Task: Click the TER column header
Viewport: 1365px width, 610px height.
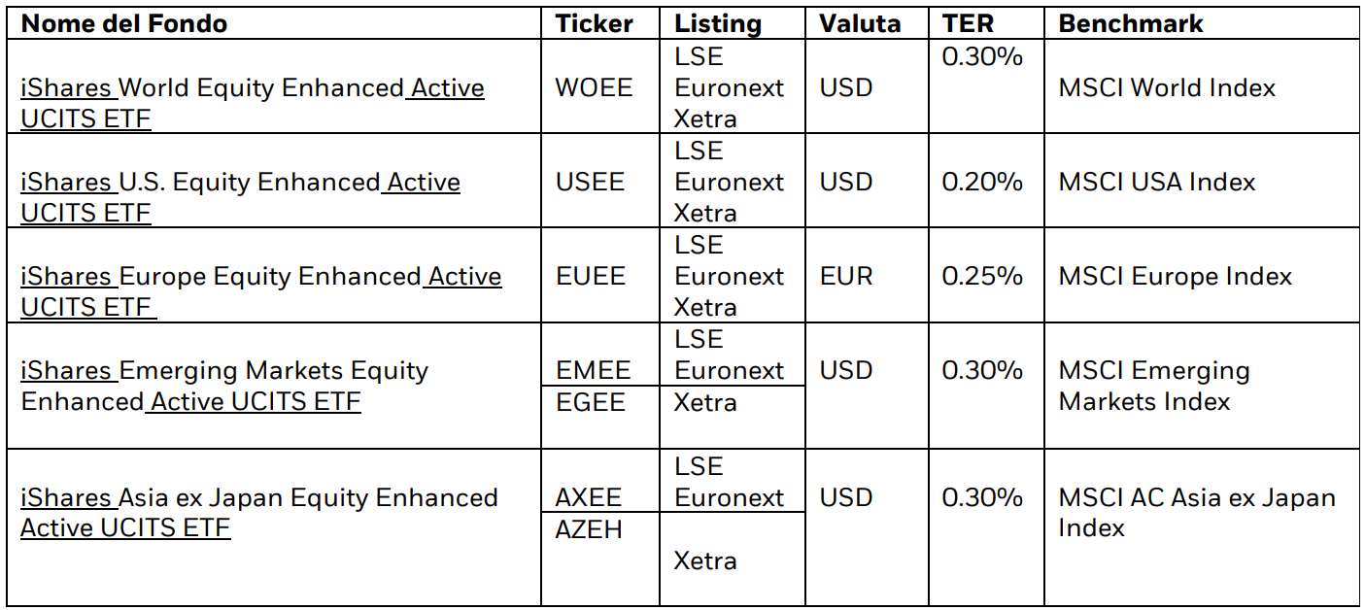Action: click(x=968, y=23)
